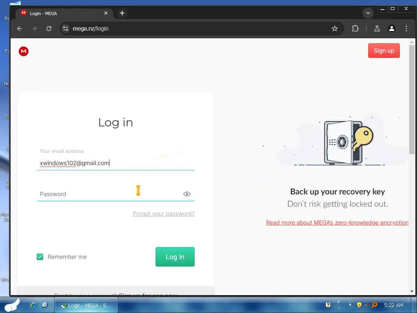
Task: Close the Login - MEGA tab
Action: (106, 13)
